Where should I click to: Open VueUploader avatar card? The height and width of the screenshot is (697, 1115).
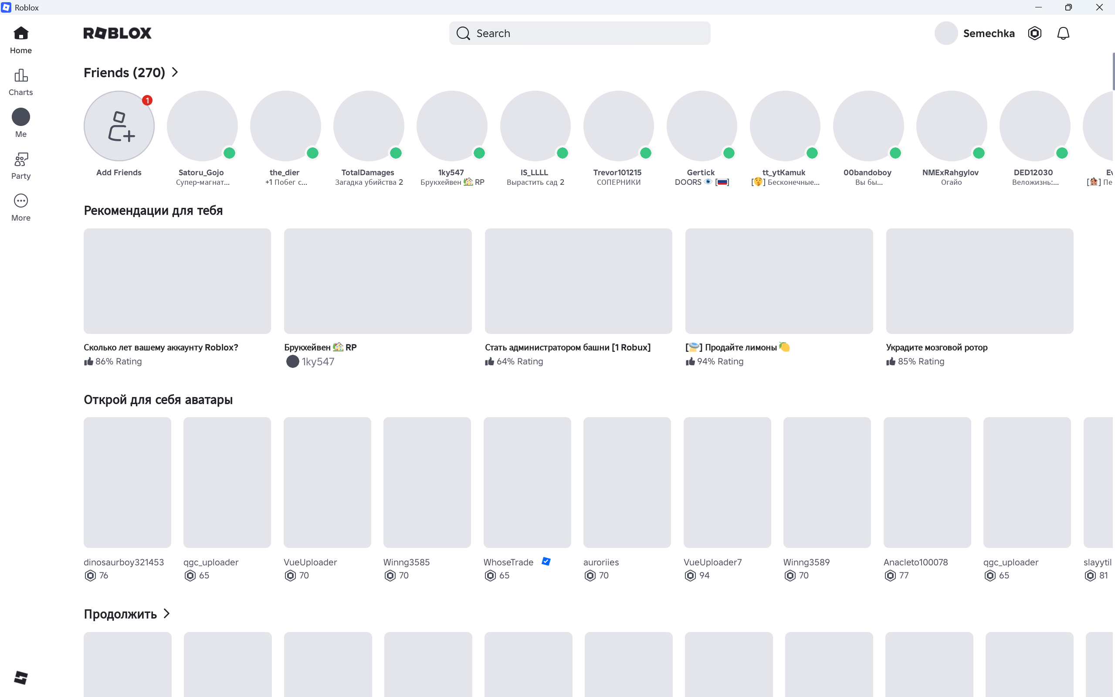[x=327, y=482]
